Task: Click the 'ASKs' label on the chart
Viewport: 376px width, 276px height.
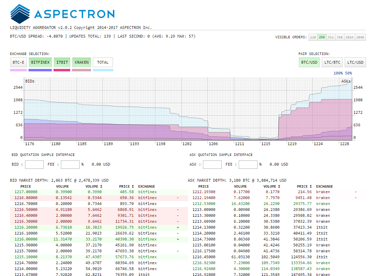Action: tap(346, 81)
